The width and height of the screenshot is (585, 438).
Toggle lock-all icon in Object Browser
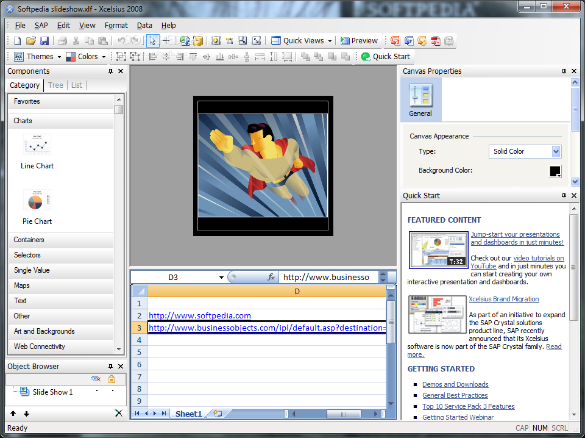111,379
